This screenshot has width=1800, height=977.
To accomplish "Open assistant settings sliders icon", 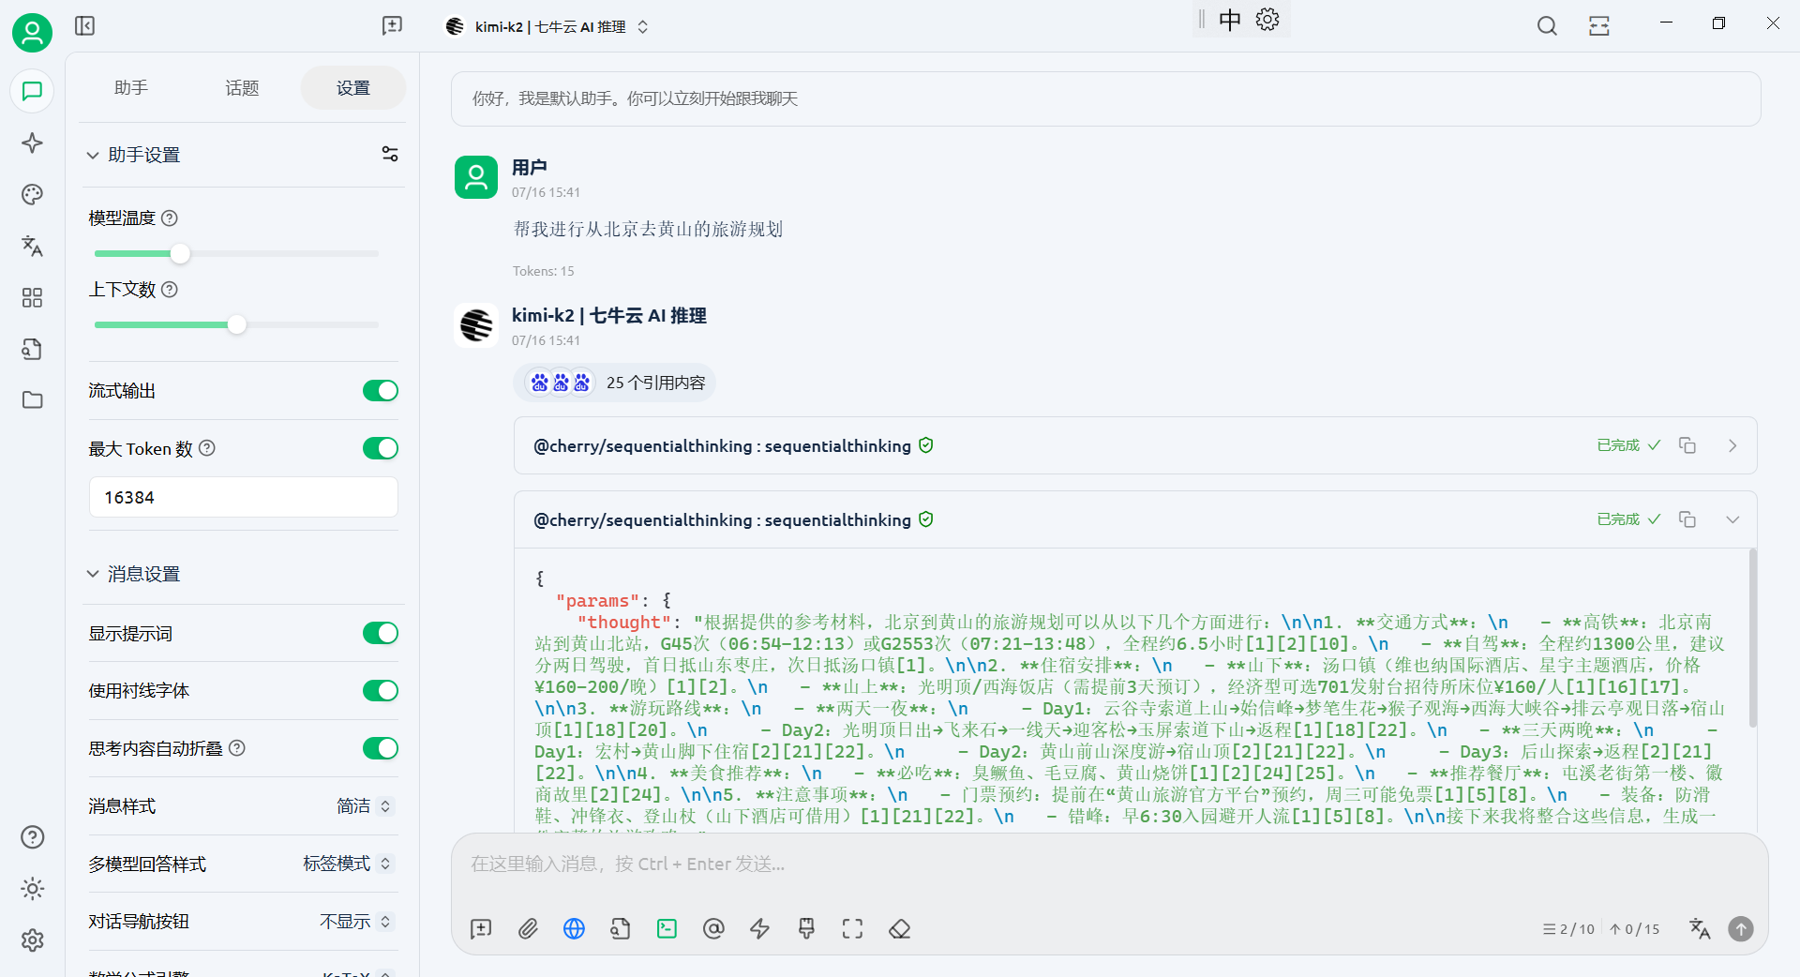I will 390,154.
